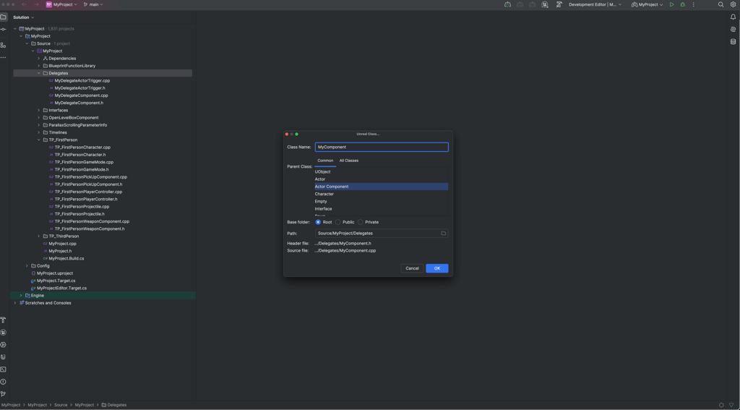Collapse the Delegates folder
This screenshot has height=410, width=740.
(39, 73)
